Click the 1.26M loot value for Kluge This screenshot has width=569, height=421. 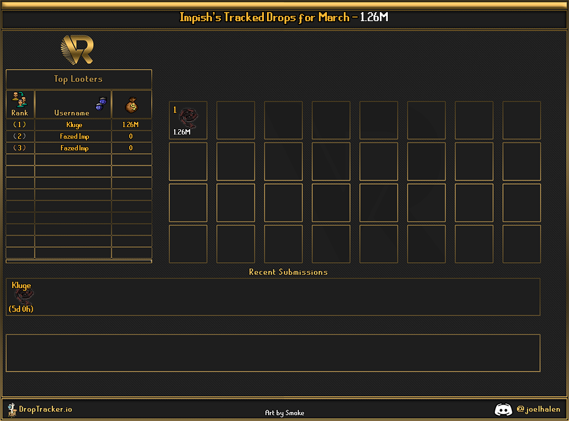(x=131, y=125)
